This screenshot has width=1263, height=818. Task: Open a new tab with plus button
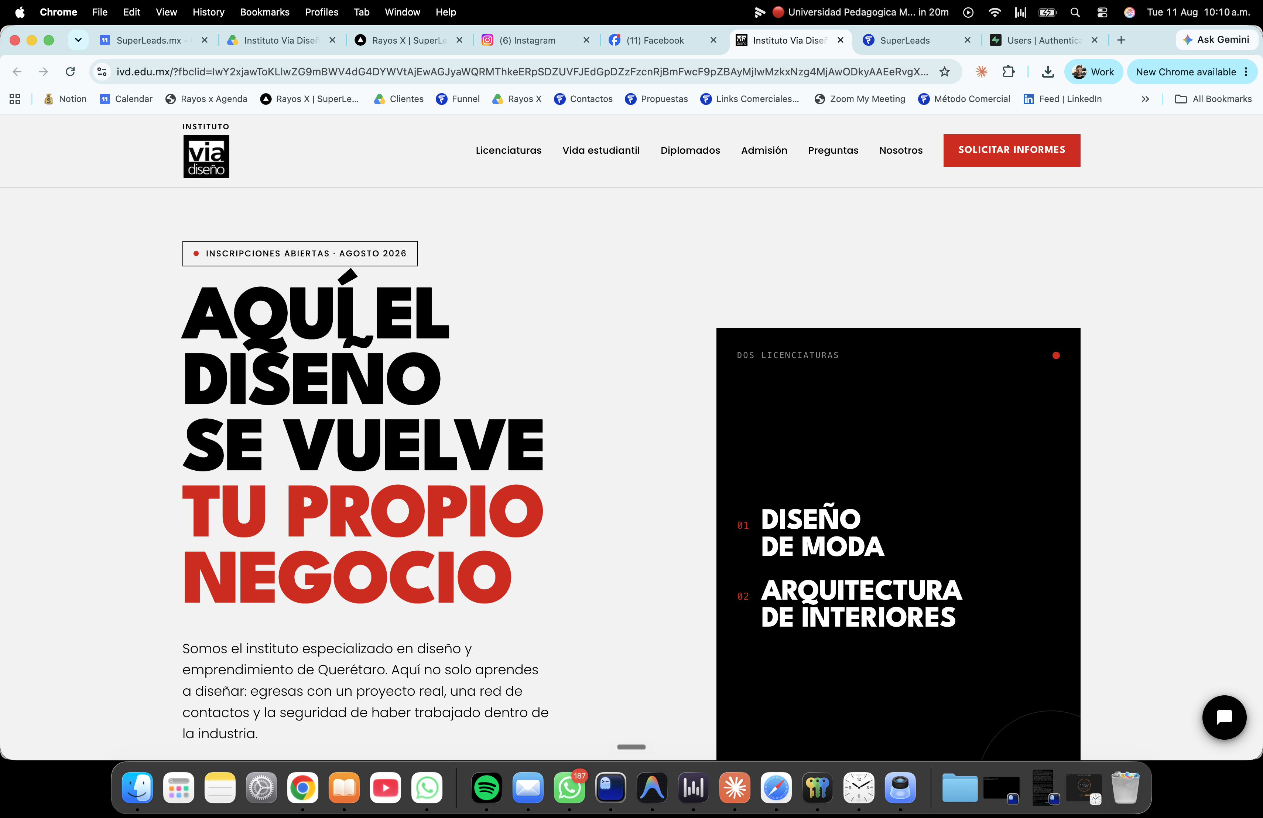[1121, 40]
